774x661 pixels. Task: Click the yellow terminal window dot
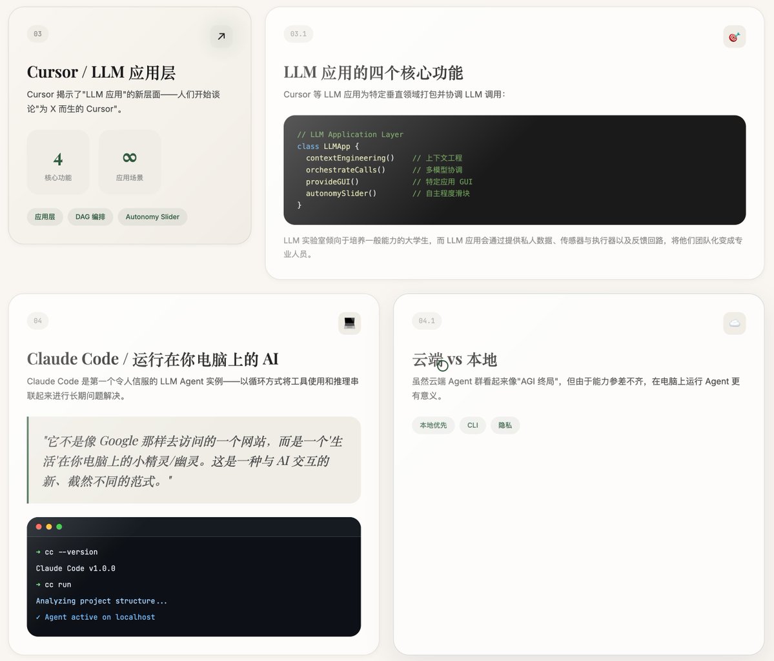[x=49, y=527]
